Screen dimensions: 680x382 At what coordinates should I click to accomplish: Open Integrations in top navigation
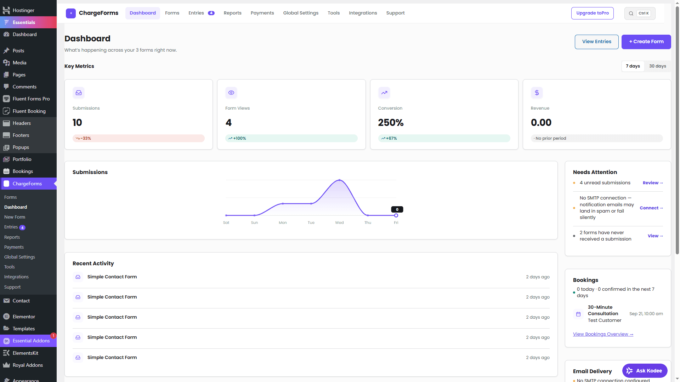tap(363, 13)
